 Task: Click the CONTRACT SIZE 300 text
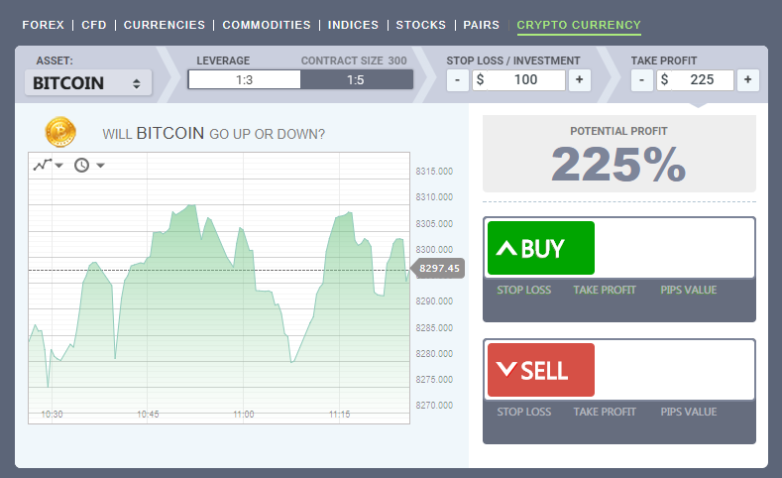coord(354,60)
